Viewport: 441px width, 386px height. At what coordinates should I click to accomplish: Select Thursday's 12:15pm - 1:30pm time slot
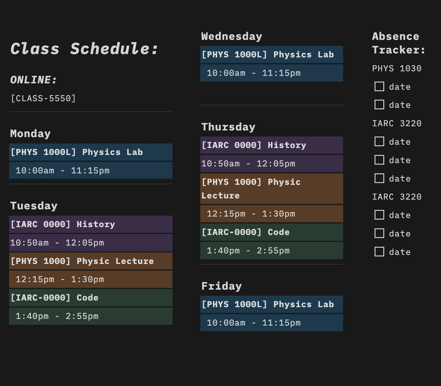click(271, 214)
